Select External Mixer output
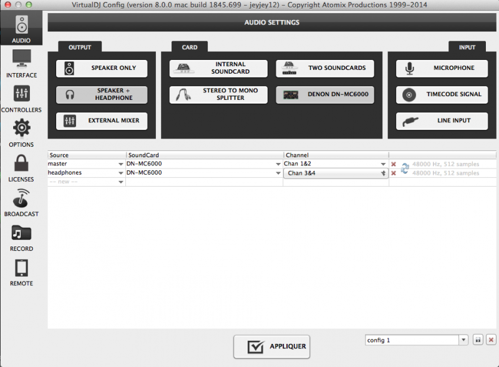This screenshot has width=499, height=367. [102, 120]
